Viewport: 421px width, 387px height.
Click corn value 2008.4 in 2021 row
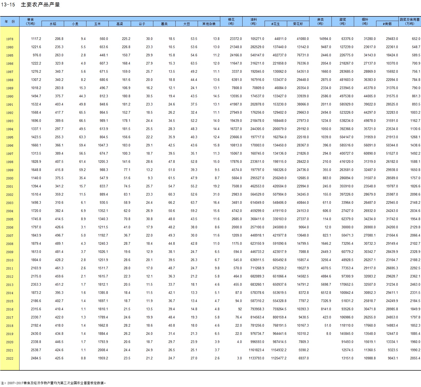(x=103, y=350)
